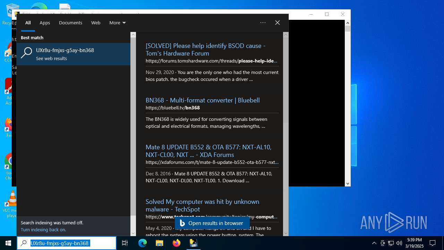The width and height of the screenshot is (444, 250).
Task: Open the Tom's Hardware BSOD forum link
Action: (206, 49)
